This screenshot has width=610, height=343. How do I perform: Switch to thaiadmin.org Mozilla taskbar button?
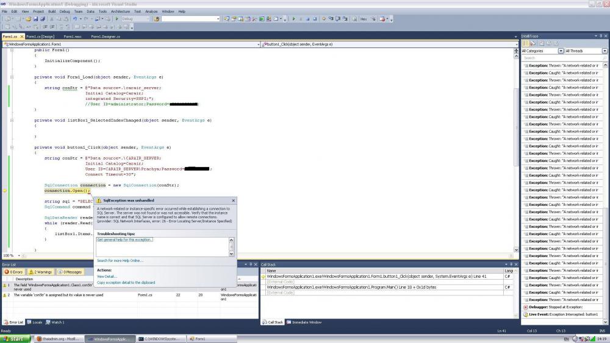coord(59,339)
